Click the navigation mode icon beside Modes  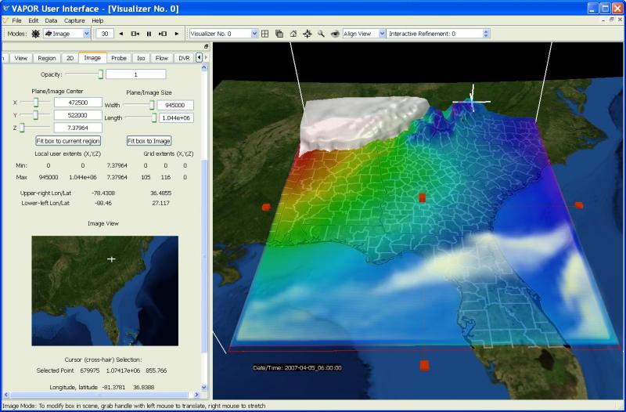(35, 34)
